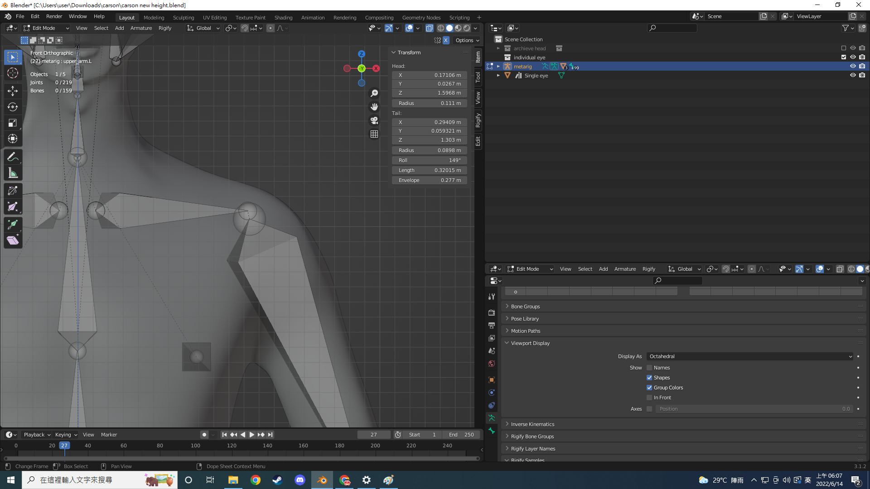
Task: Drag the timeline playhead at frame 27
Action: pos(64,446)
